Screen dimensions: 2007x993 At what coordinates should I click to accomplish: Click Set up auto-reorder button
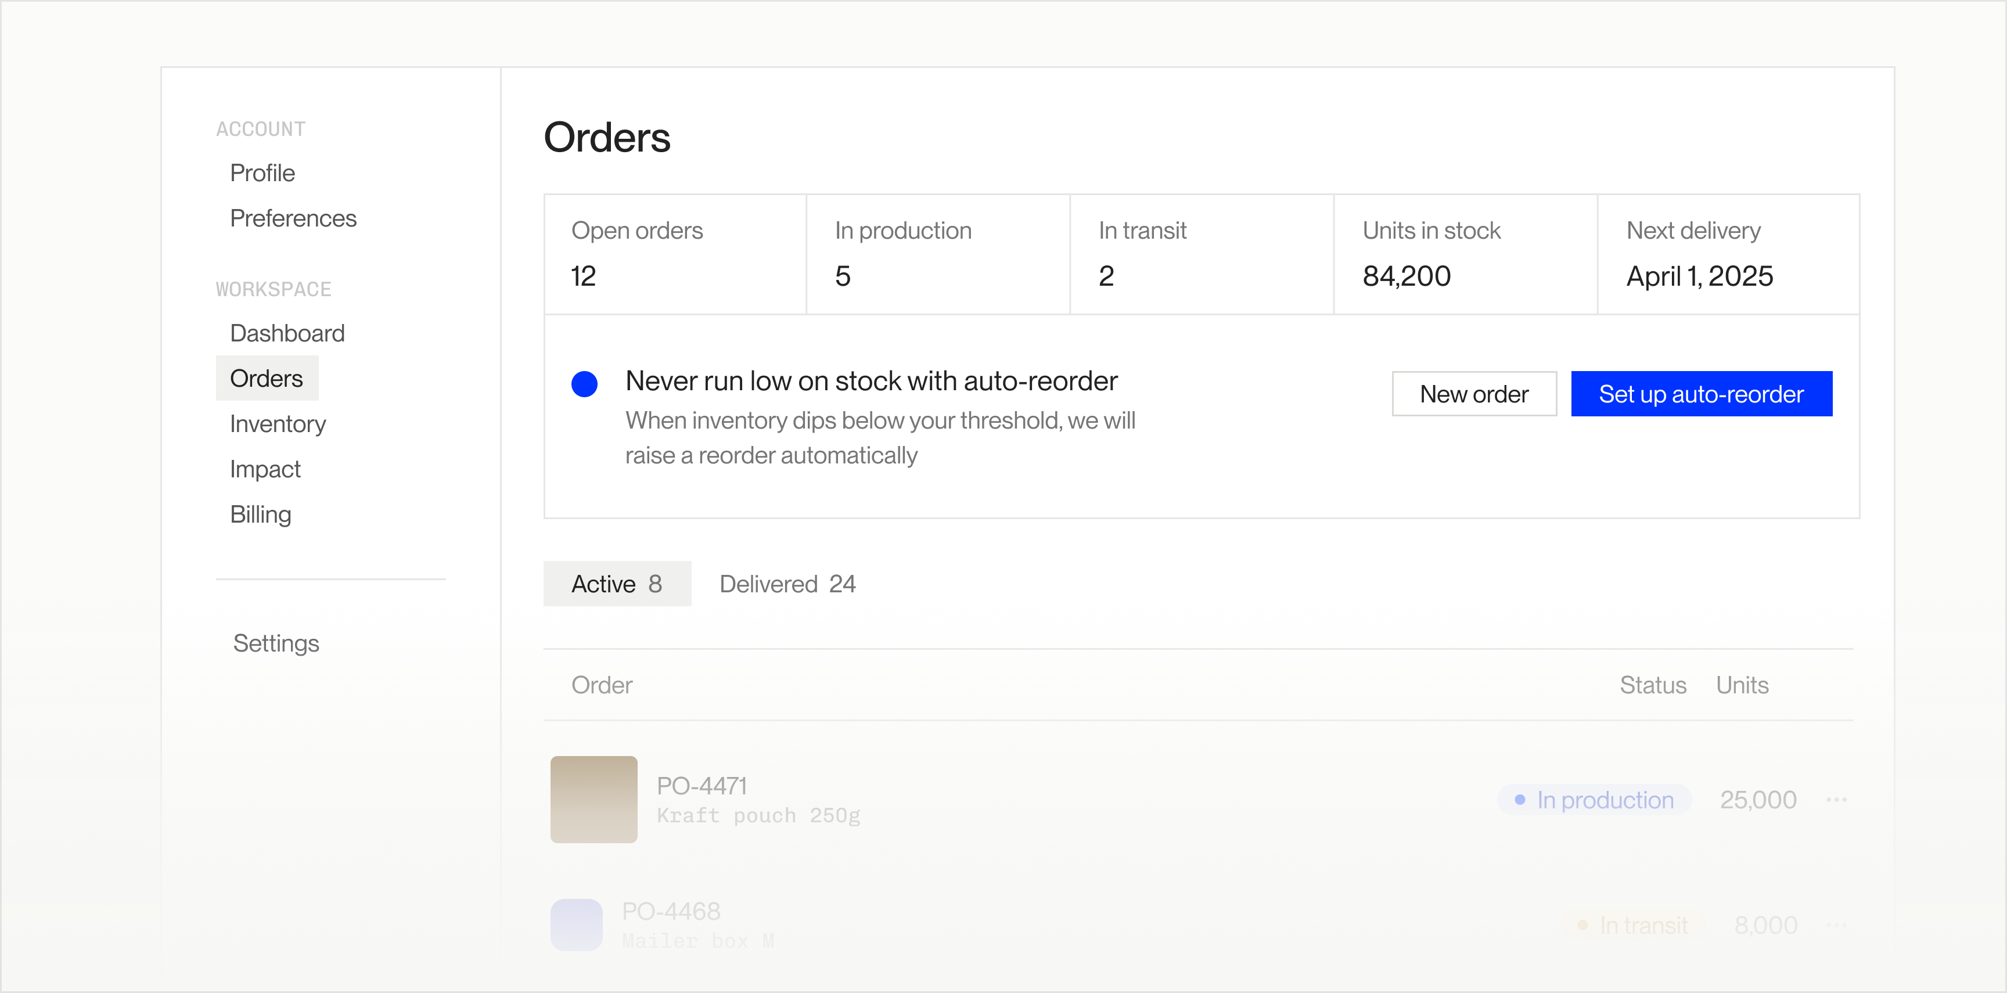(x=1702, y=394)
